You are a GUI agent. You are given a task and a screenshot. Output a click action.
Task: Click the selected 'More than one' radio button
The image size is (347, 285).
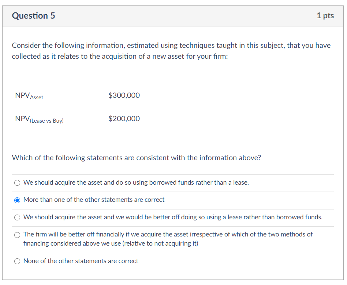click(x=17, y=200)
